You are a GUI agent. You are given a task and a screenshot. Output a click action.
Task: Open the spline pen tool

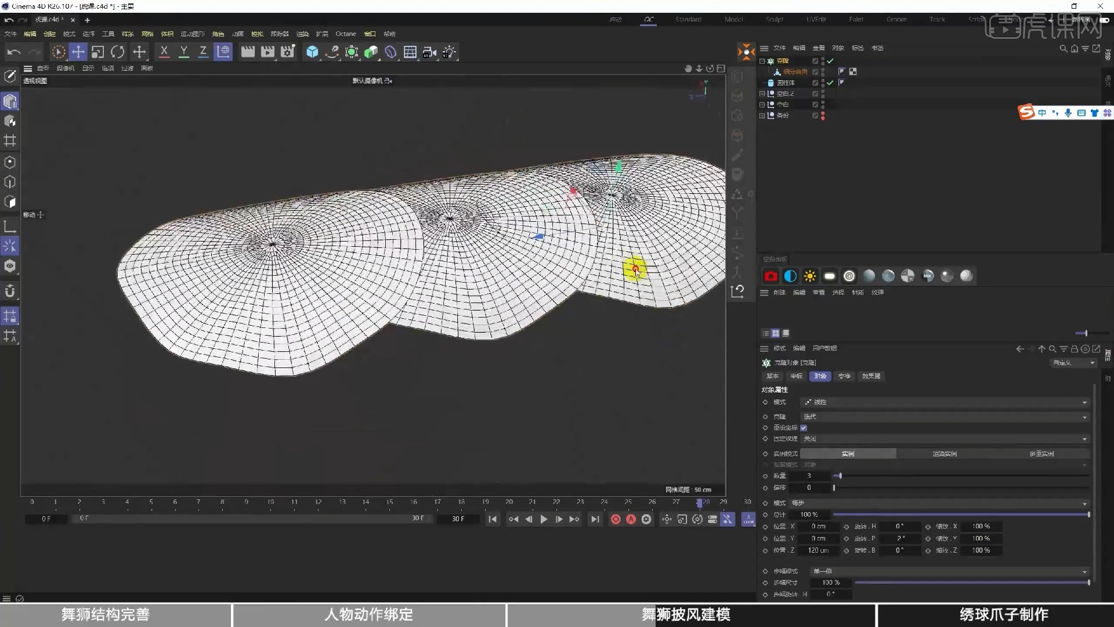[x=332, y=52]
